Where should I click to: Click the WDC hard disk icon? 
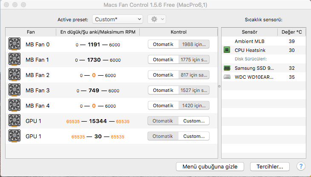(227, 77)
